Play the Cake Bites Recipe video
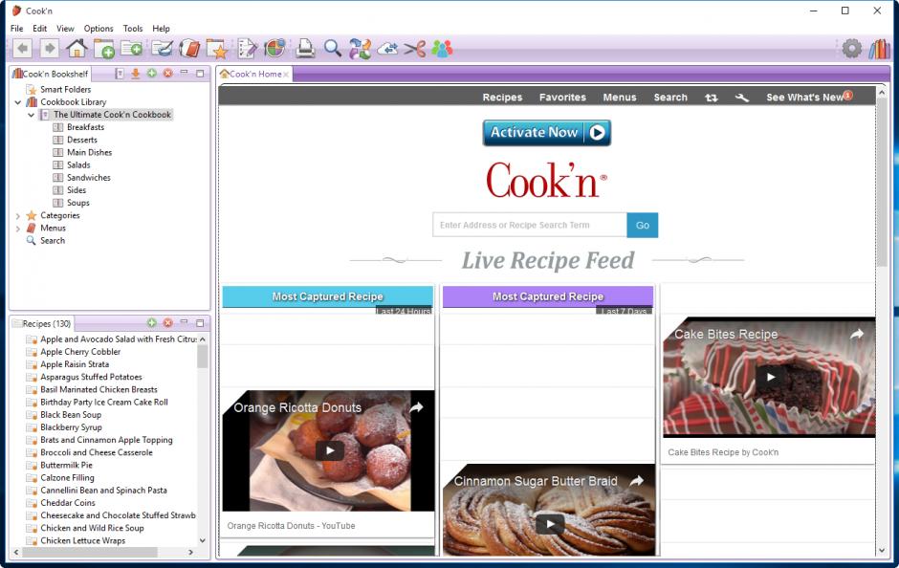 (770, 377)
